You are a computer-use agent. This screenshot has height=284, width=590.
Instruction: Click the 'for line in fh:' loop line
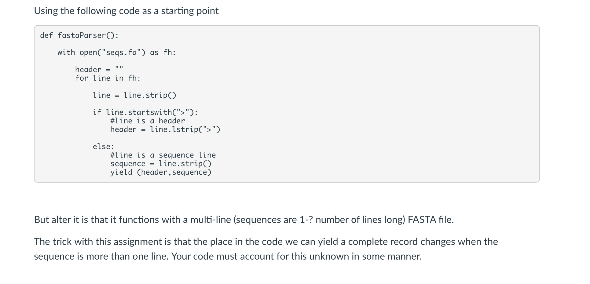(108, 78)
